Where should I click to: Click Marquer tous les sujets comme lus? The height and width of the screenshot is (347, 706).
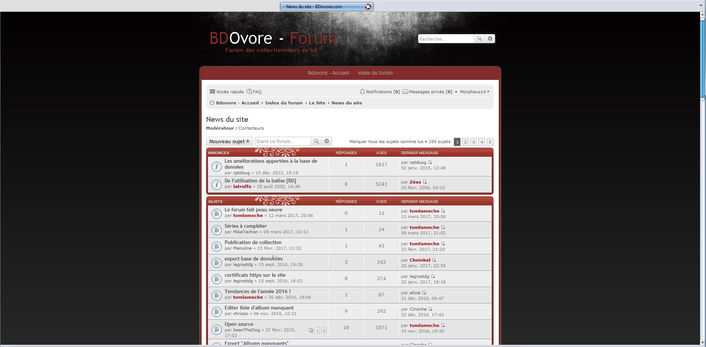tap(386, 142)
